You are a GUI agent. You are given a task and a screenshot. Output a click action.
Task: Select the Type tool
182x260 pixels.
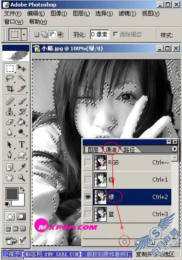point(22,144)
